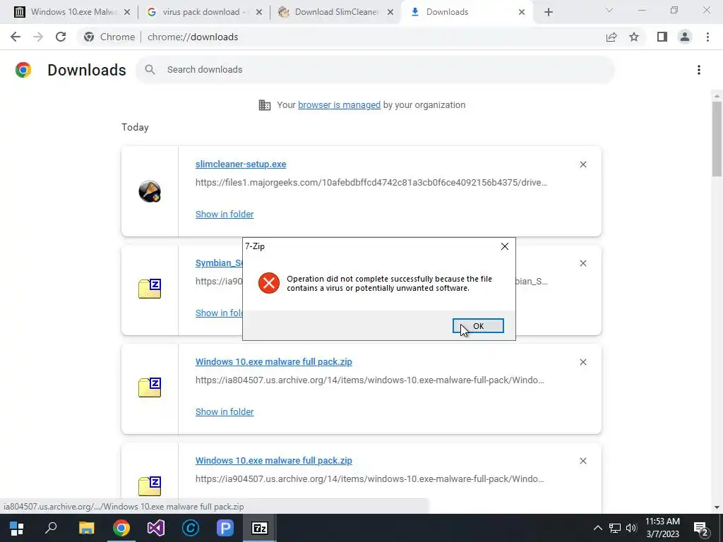Click the red error icon in 7-Zip dialog
Viewport: 723px width, 542px height.
tap(269, 283)
